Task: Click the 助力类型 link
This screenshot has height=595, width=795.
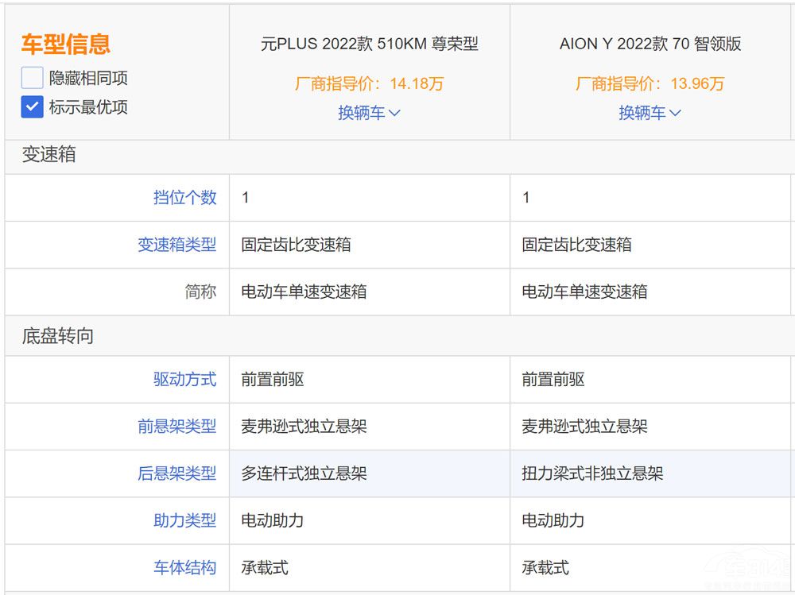Action: tap(184, 521)
